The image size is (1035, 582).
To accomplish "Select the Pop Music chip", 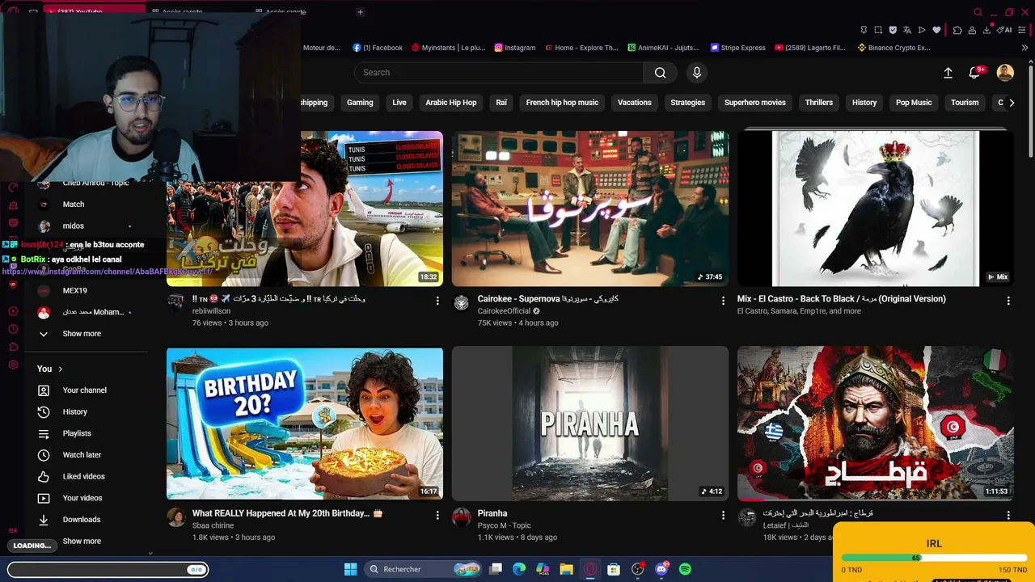I will [914, 103].
